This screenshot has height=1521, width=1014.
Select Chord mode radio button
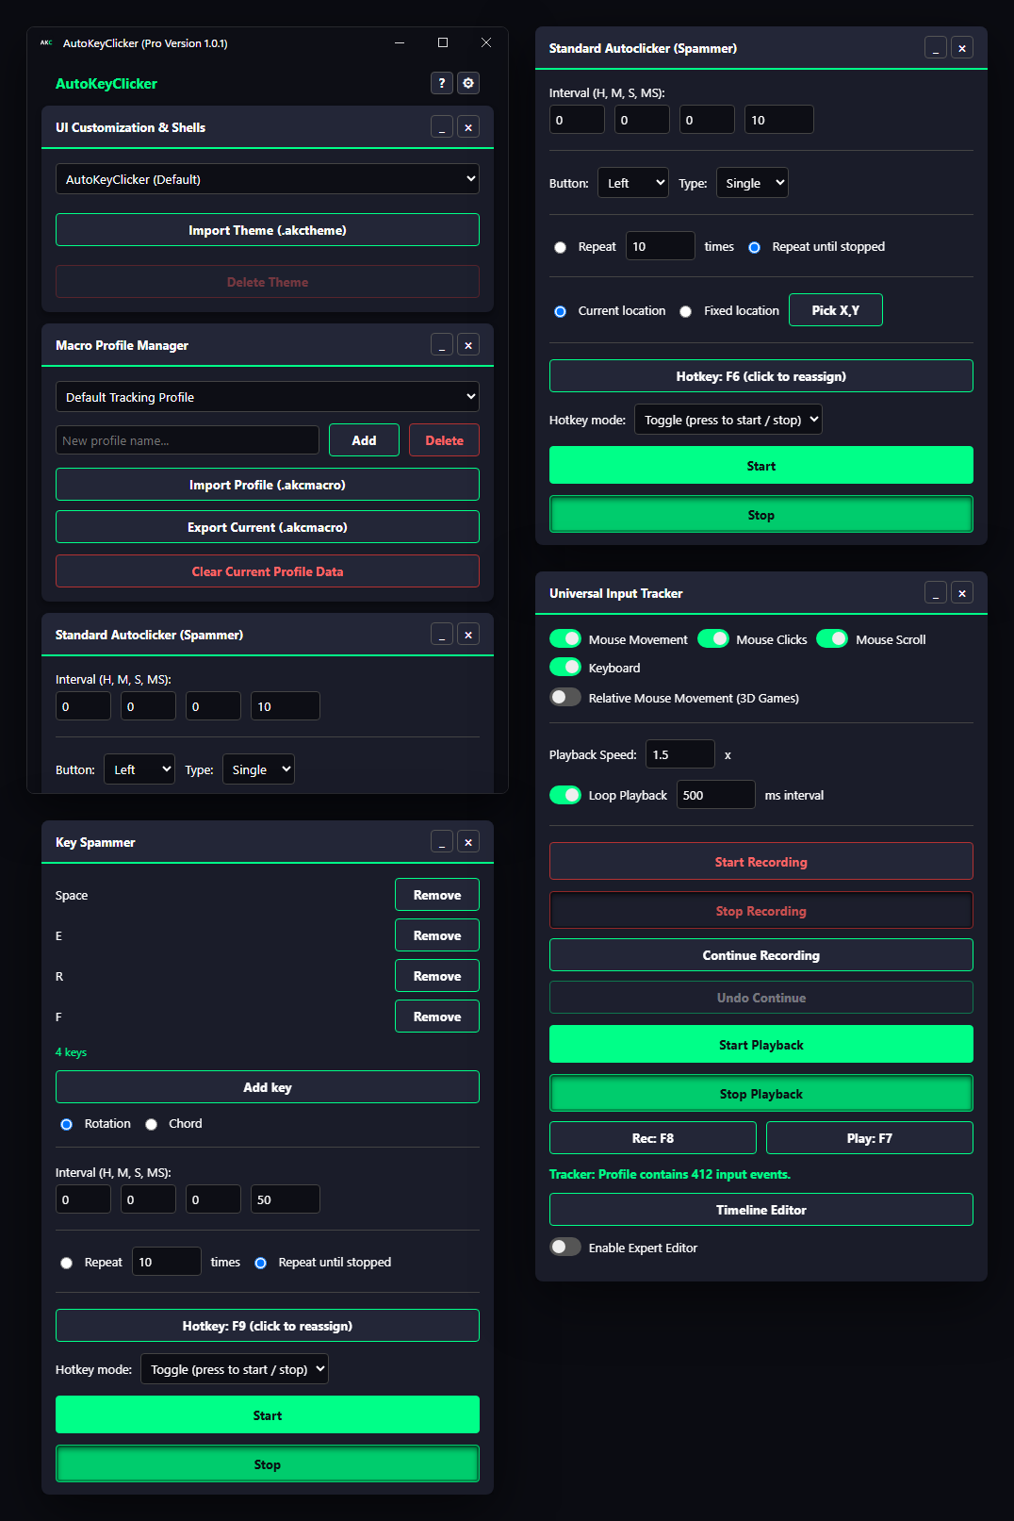pos(151,1124)
